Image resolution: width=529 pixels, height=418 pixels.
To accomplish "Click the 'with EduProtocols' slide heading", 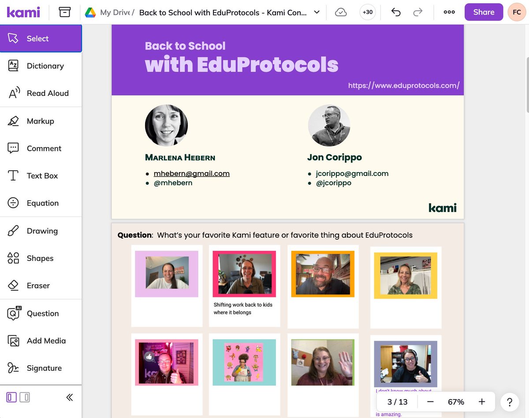I will pos(242,65).
